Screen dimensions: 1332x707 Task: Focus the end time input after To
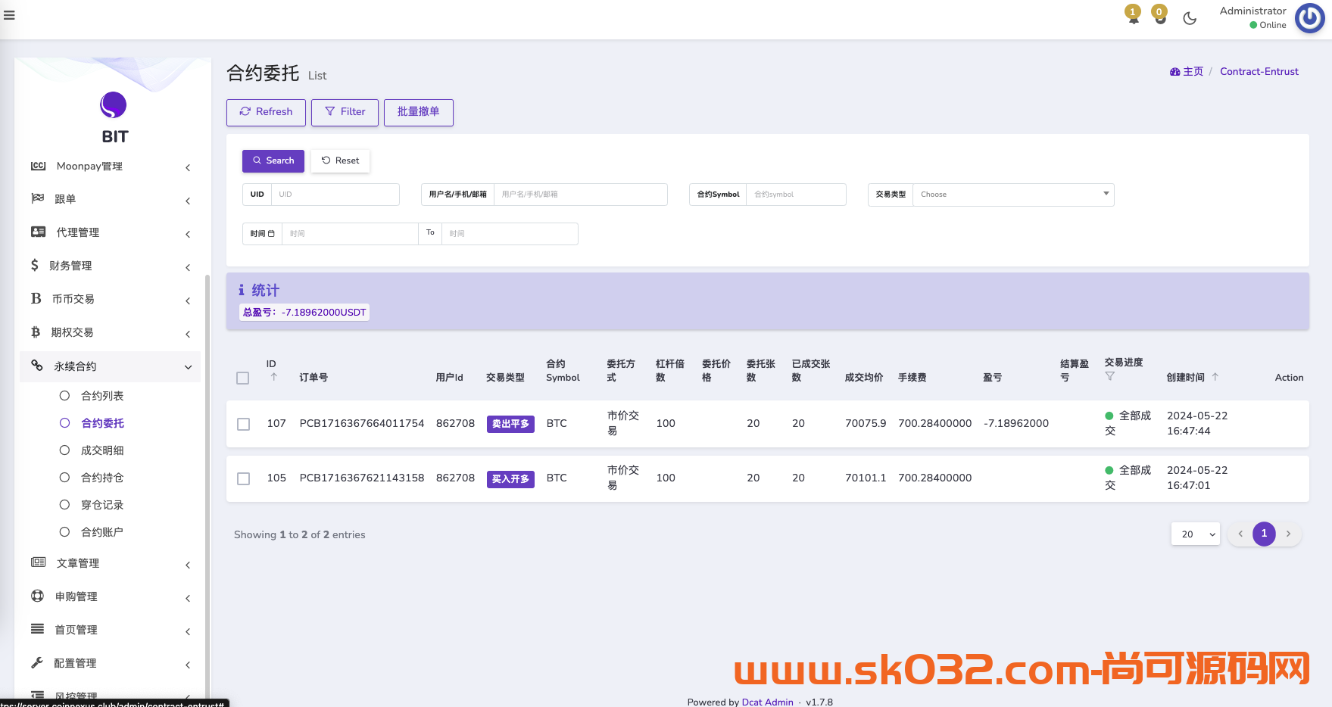[510, 234]
